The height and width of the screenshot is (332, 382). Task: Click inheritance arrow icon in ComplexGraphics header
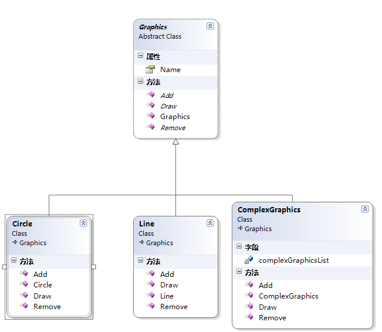pos(240,228)
